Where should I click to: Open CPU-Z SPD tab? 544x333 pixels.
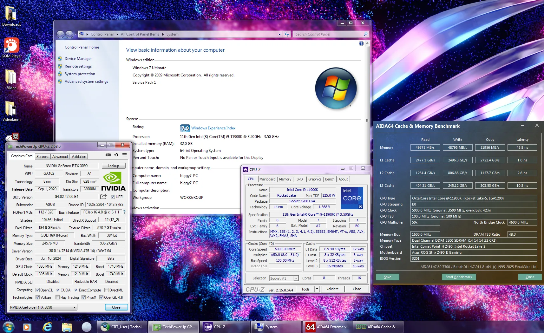point(299,179)
